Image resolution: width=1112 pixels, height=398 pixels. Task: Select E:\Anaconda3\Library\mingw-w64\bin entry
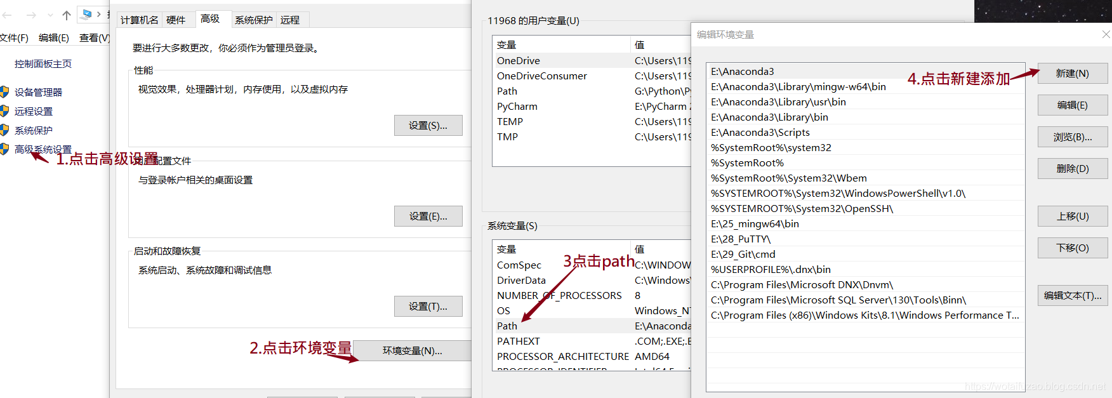(866, 86)
